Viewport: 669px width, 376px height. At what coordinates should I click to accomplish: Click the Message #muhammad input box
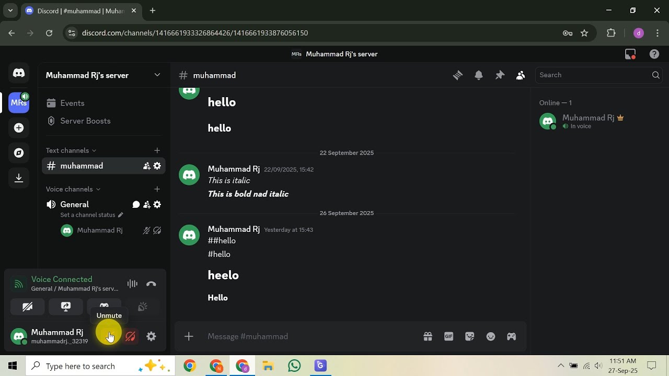[x=310, y=337]
